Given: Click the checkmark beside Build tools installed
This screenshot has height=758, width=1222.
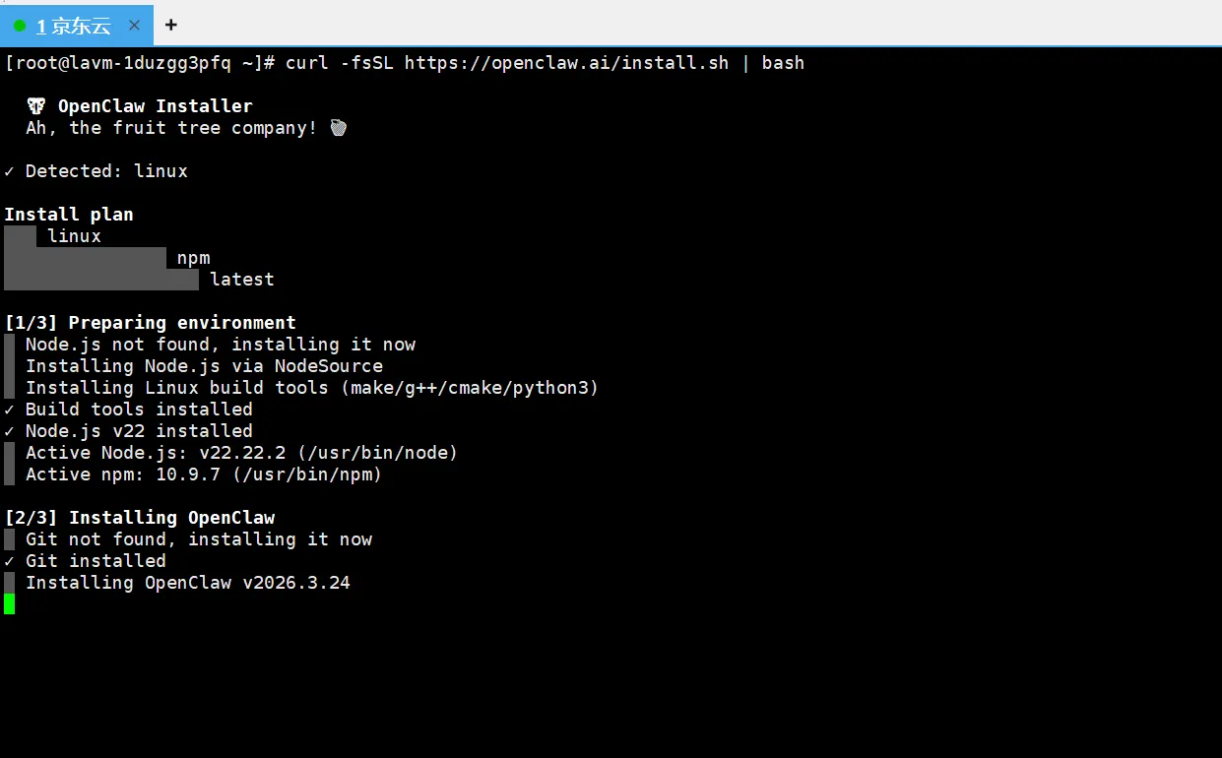Looking at the screenshot, I should pos(9,410).
